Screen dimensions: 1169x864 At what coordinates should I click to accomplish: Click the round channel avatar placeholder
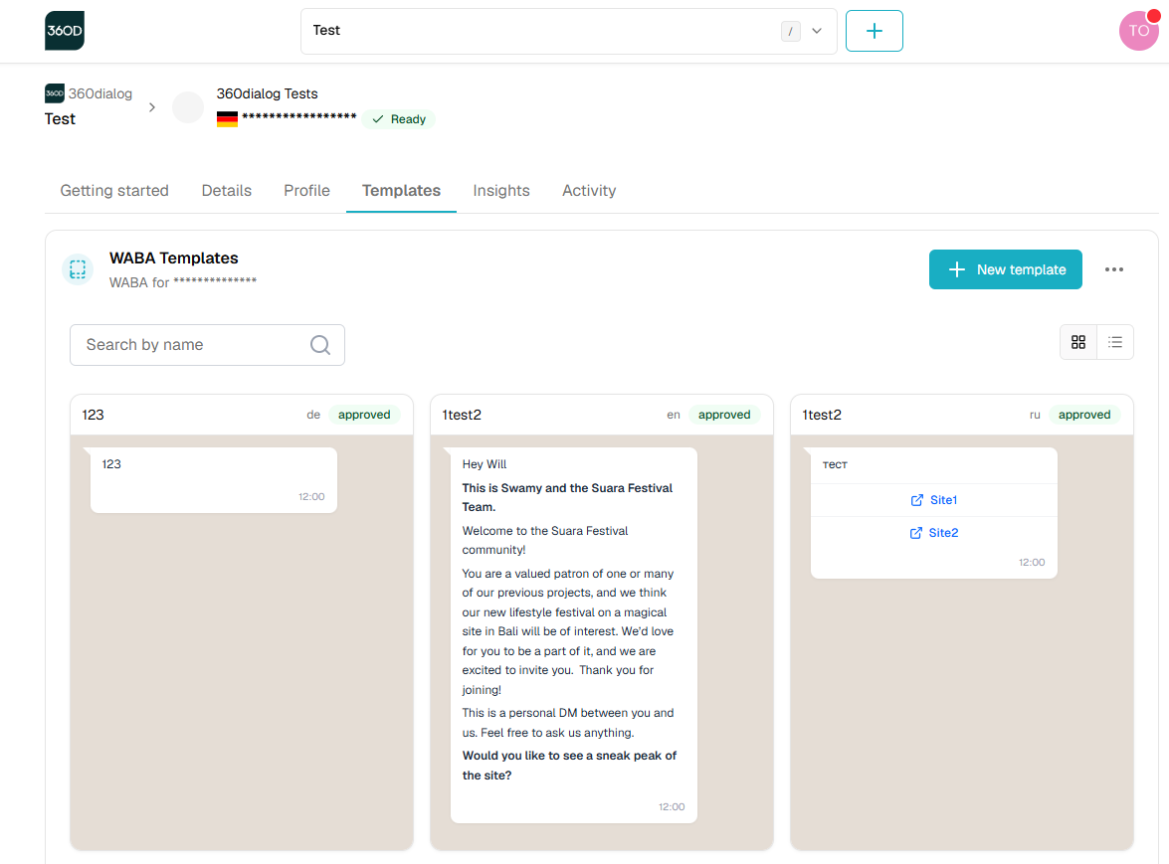pyautogui.click(x=188, y=107)
